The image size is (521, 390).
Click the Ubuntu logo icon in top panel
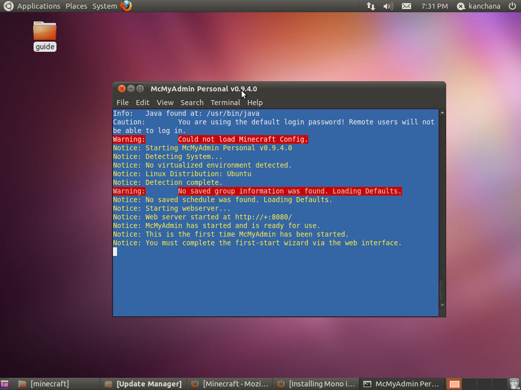coord(8,6)
